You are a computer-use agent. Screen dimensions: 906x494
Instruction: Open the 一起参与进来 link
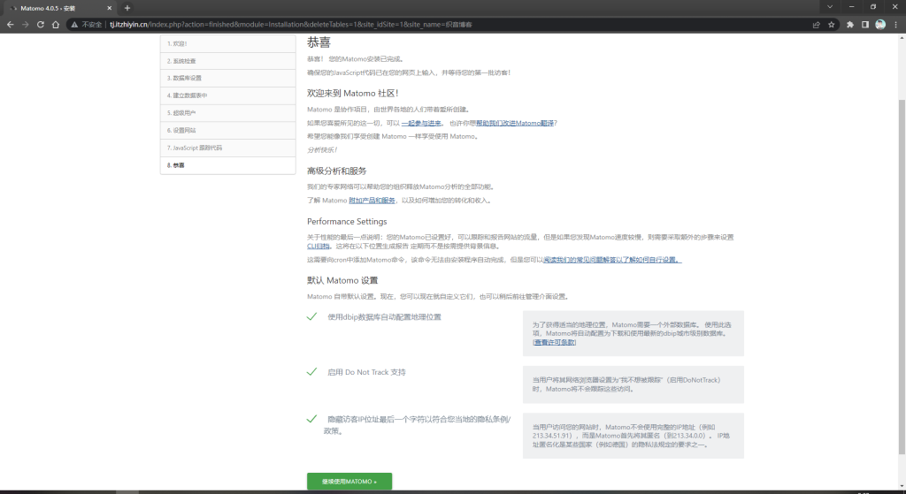(421, 123)
